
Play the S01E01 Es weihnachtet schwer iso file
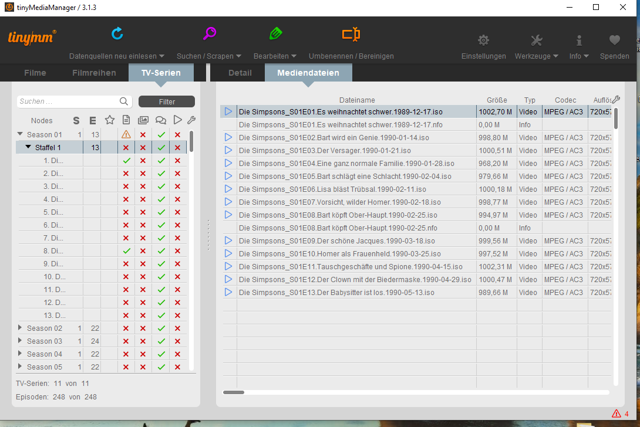tap(228, 111)
